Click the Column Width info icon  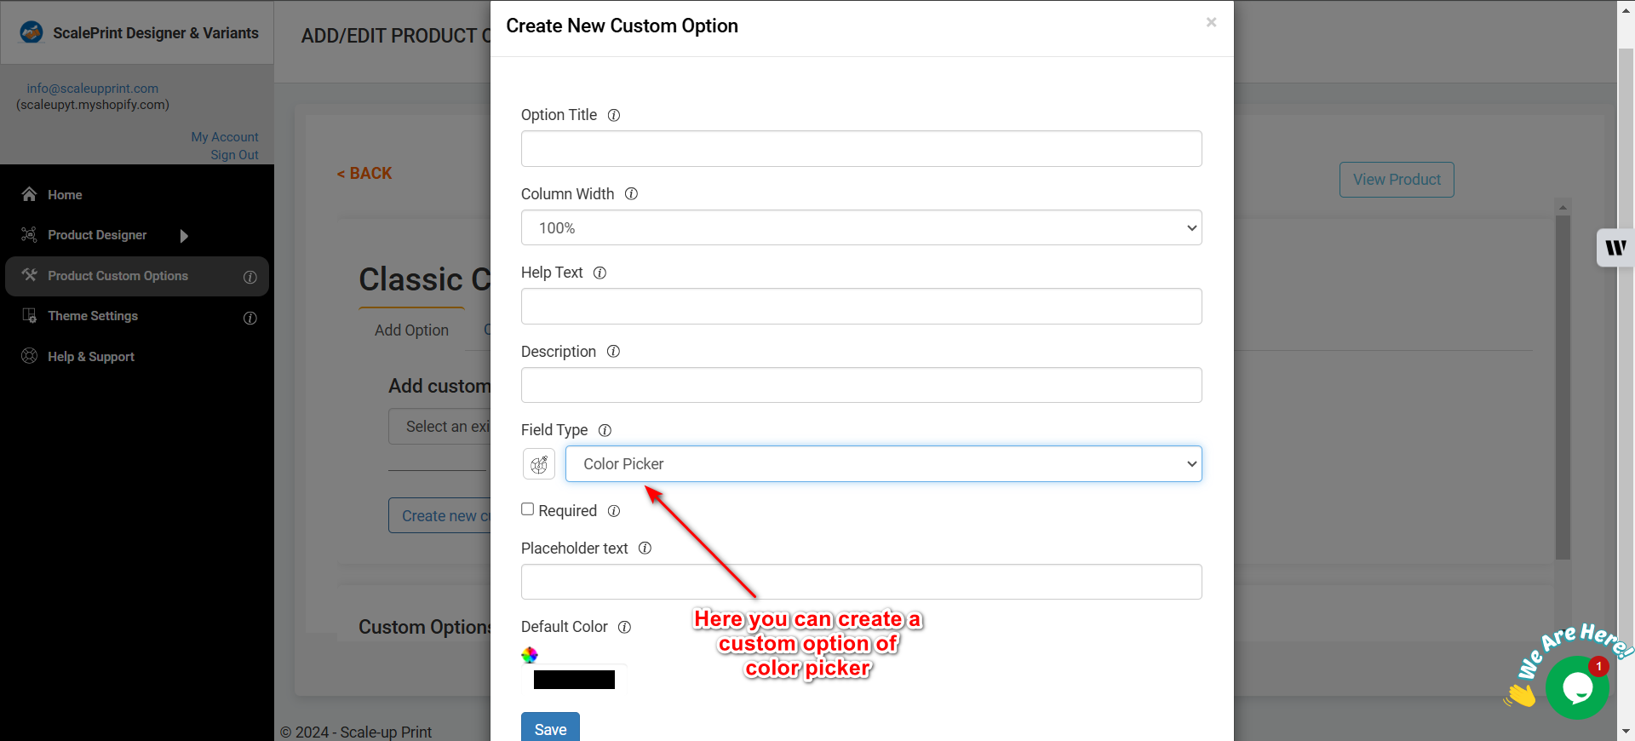pyautogui.click(x=631, y=194)
